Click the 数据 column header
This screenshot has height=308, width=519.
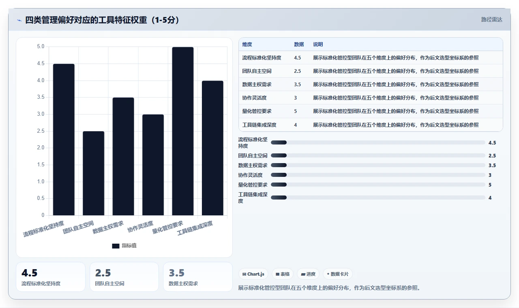tap(299, 45)
